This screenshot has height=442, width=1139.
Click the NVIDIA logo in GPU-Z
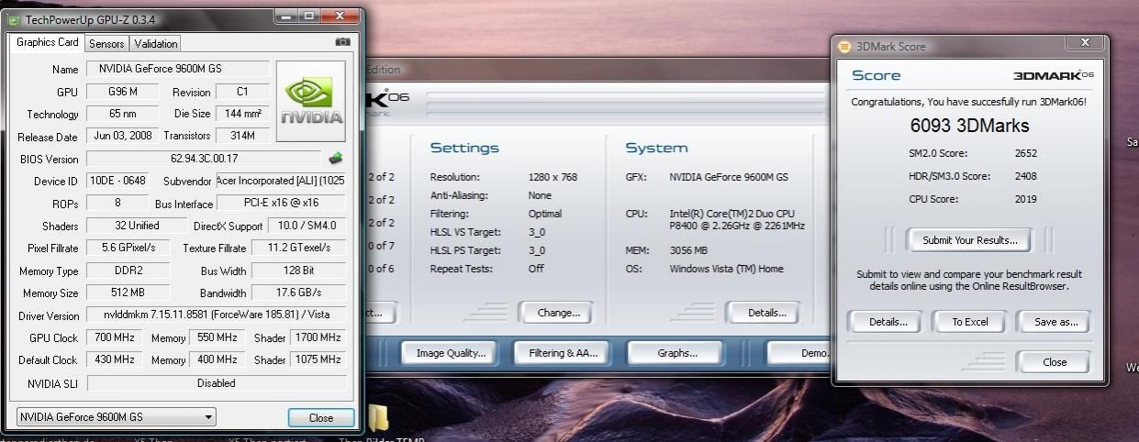pyautogui.click(x=311, y=101)
